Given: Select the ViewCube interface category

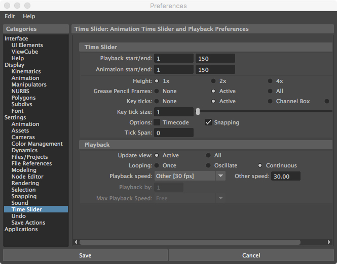Looking at the screenshot, I should pos(24,52).
